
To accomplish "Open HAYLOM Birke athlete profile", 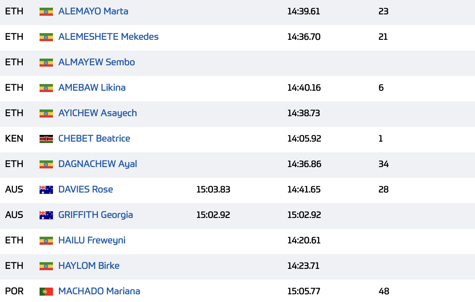I will point(89,266).
